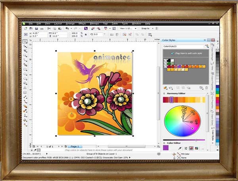Open the Effects menu
Screen dimensions: 238x181
pyautogui.click(x=82, y=23)
